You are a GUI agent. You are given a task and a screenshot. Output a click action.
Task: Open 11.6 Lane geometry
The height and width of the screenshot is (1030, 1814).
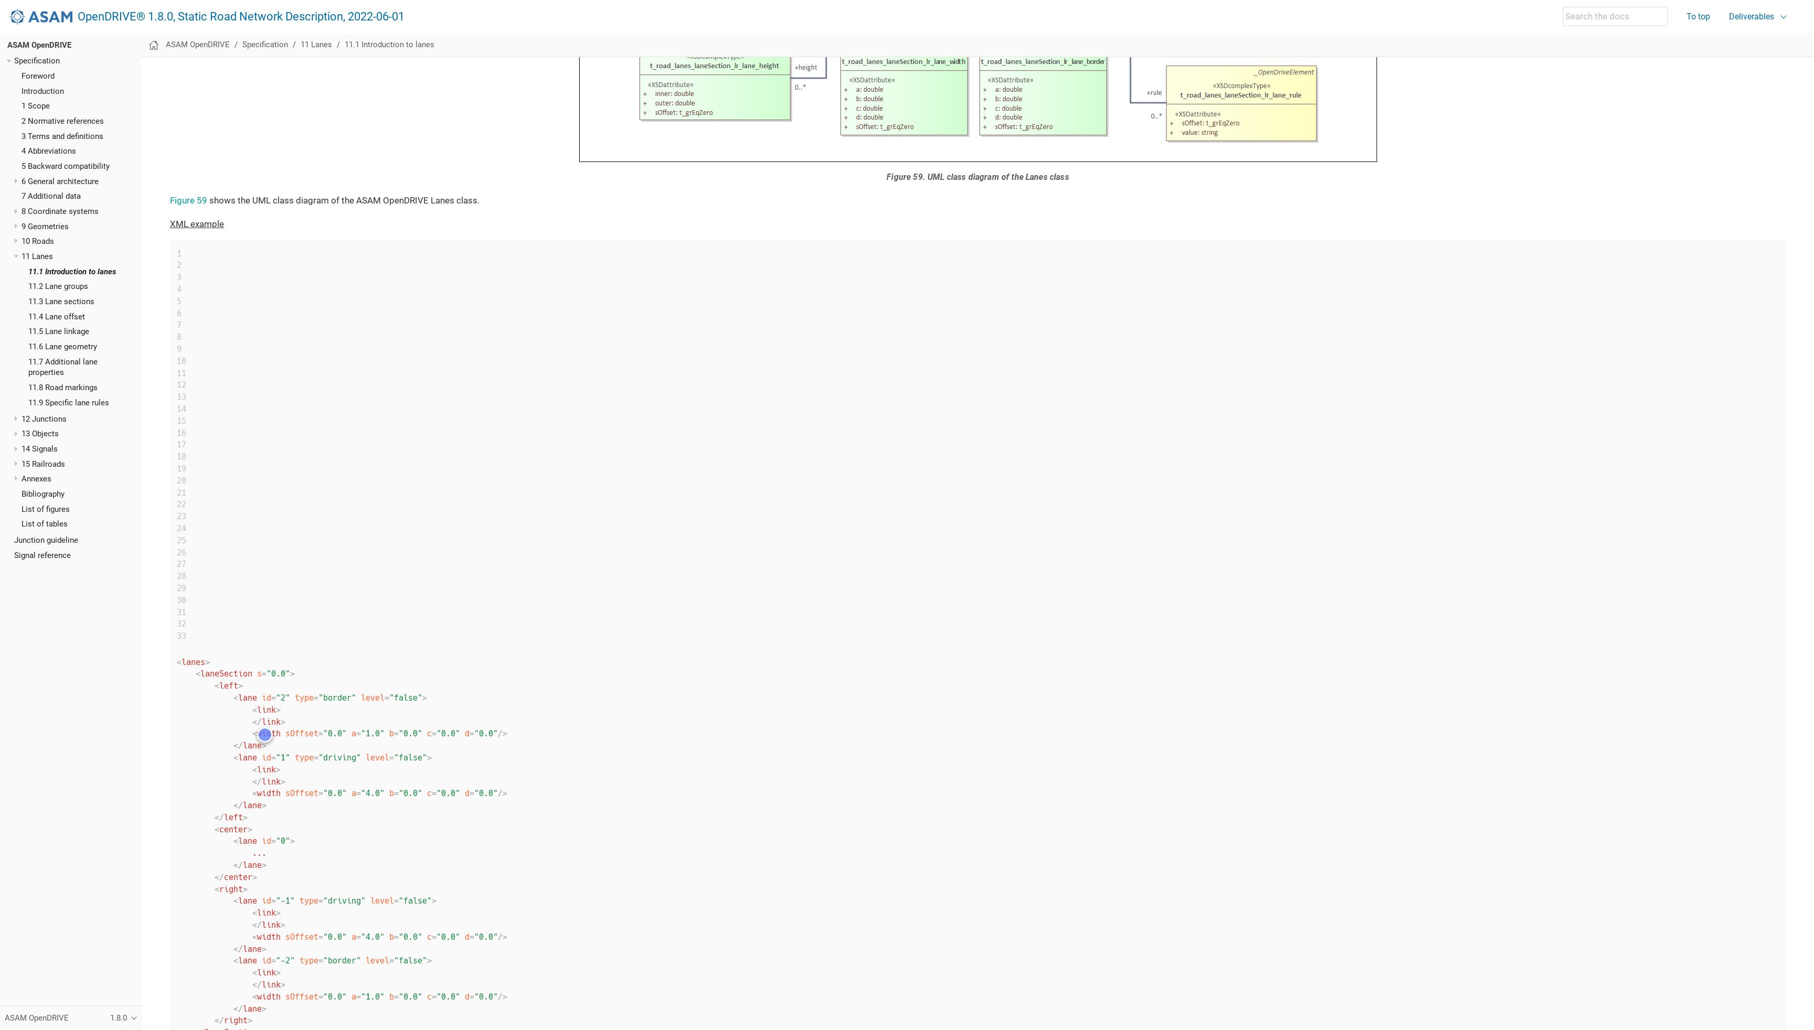tap(63, 347)
